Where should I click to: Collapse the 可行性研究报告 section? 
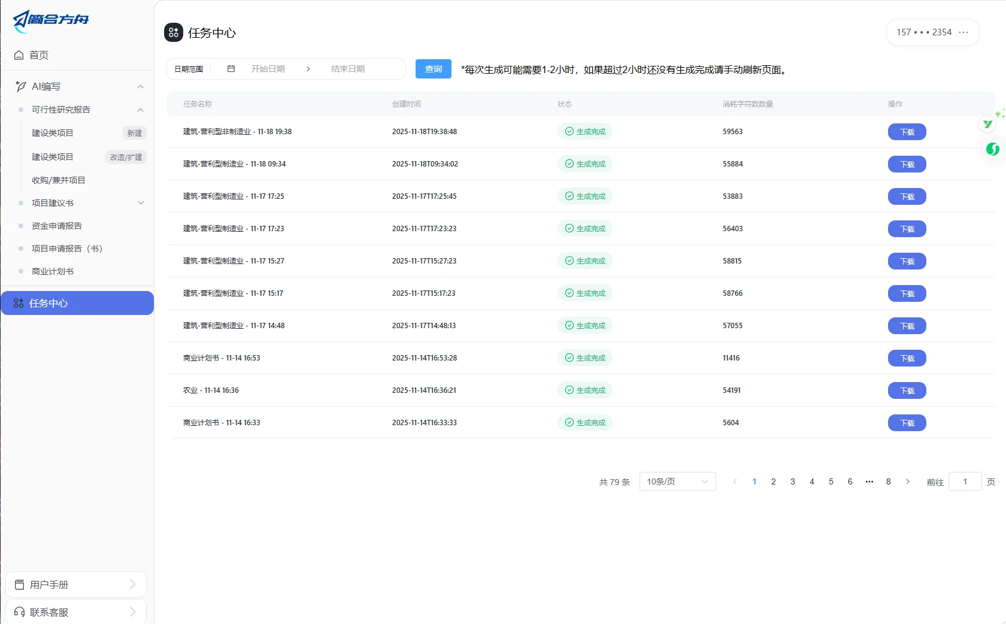pos(140,110)
